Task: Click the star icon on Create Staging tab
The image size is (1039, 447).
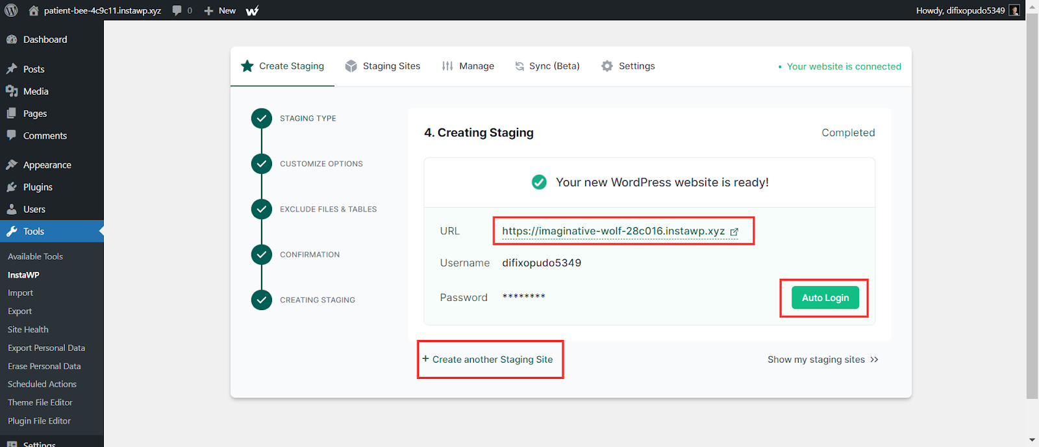Action: click(x=247, y=66)
